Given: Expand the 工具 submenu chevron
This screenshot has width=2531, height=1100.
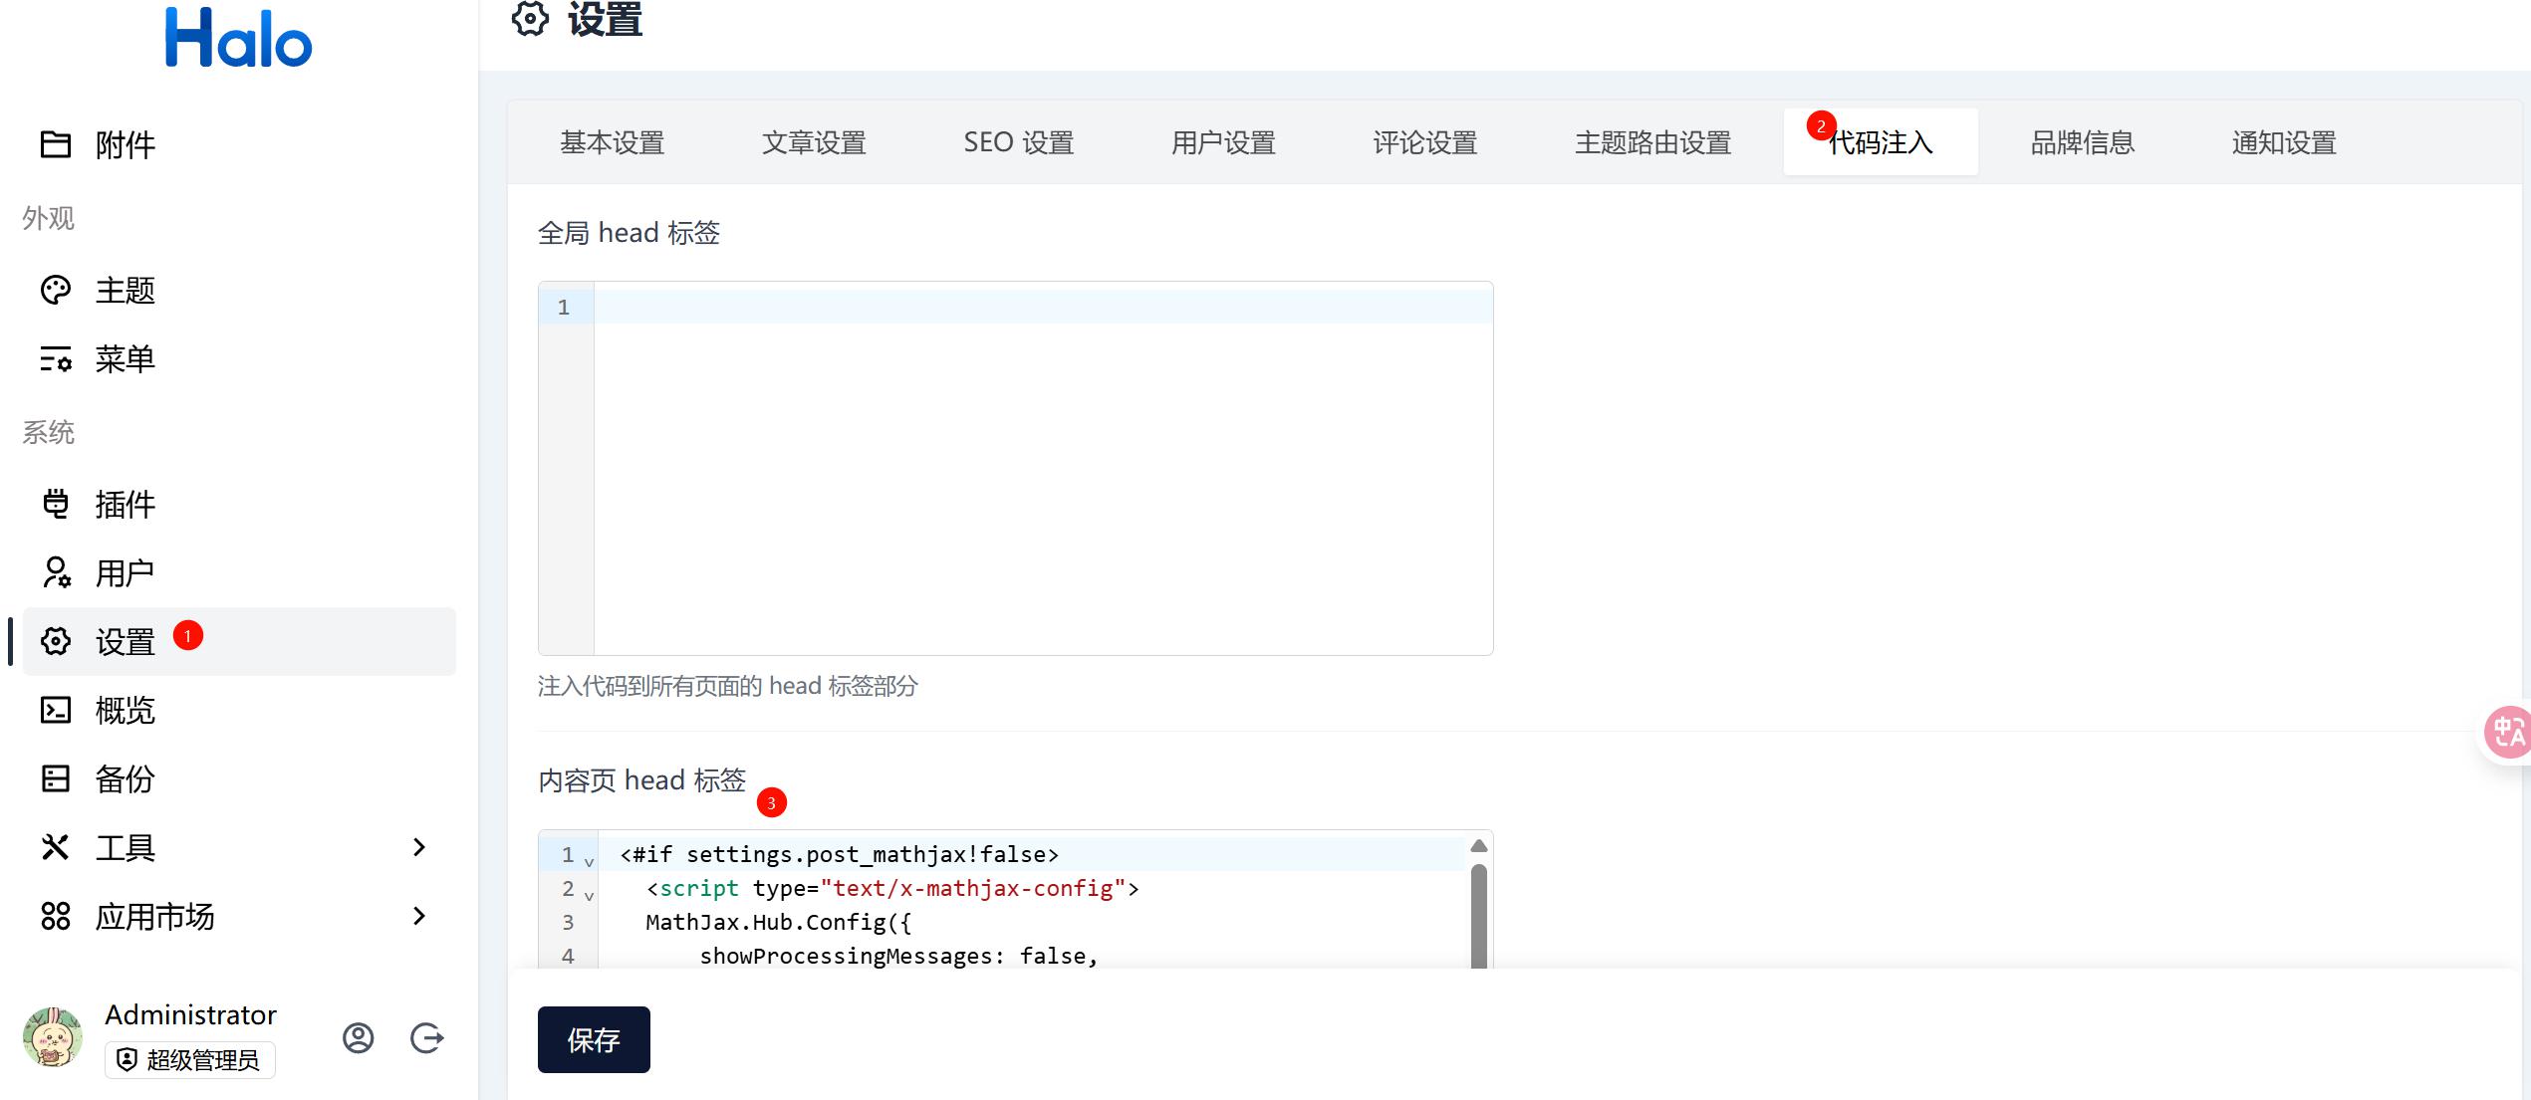Looking at the screenshot, I should point(419,847).
